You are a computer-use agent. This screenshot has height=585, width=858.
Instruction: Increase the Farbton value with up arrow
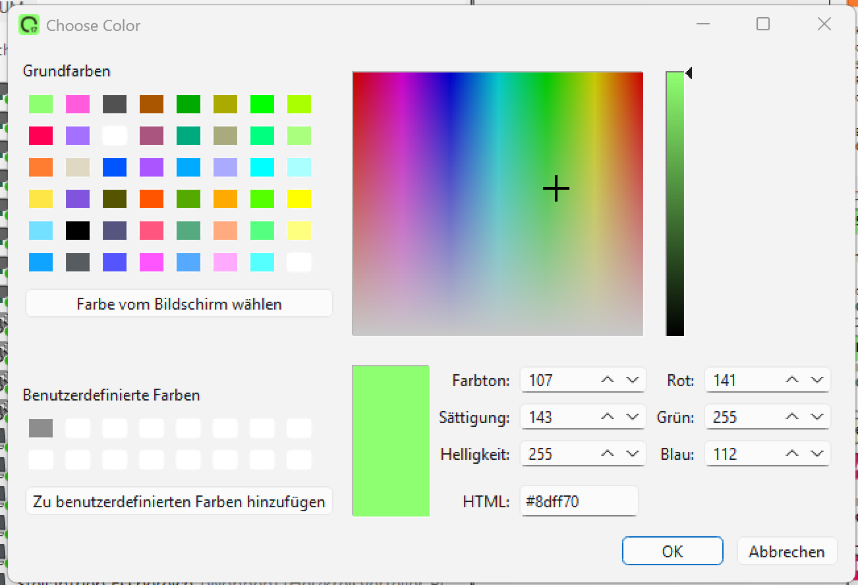click(x=608, y=380)
